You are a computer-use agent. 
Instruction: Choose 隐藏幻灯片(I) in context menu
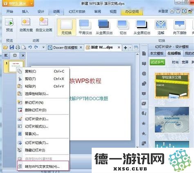click(x=43, y=150)
